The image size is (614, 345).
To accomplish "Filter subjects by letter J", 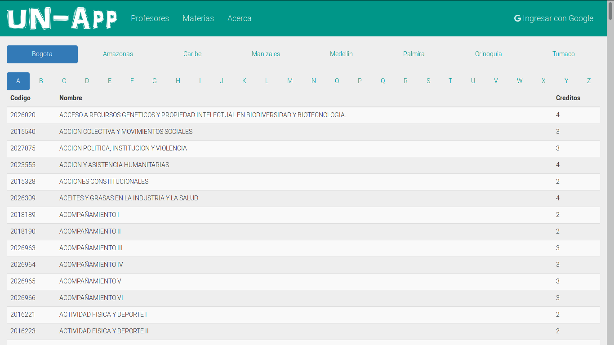I will click(x=222, y=81).
